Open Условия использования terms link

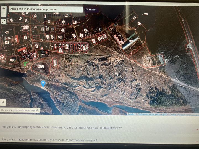(188, 114)
